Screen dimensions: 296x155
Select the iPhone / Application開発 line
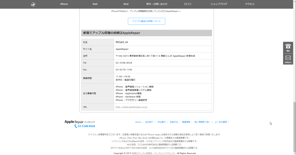[129, 93]
